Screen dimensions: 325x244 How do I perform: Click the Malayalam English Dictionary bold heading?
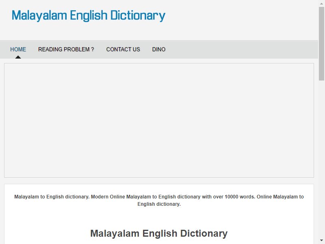pyautogui.click(x=159, y=233)
